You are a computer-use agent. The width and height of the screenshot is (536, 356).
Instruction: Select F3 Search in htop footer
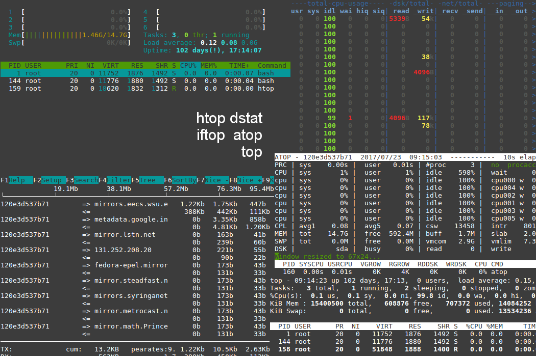(82, 180)
